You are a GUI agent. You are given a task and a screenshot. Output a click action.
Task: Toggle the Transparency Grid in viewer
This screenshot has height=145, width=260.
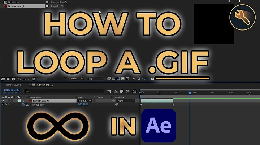[113, 79]
